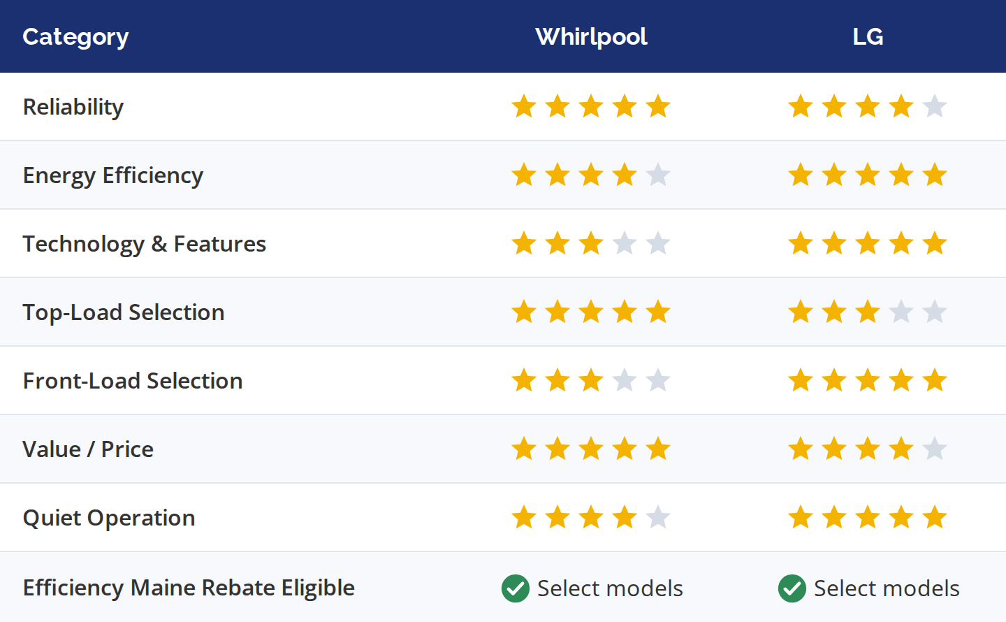Select Efficiency Maine Rebate Eligible label
Screen dimensions: 1006x622
click(189, 588)
